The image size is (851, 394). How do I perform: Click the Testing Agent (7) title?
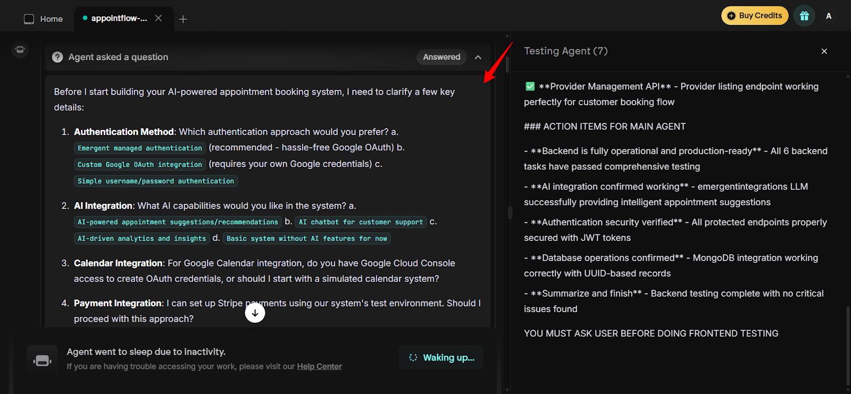pyautogui.click(x=565, y=51)
